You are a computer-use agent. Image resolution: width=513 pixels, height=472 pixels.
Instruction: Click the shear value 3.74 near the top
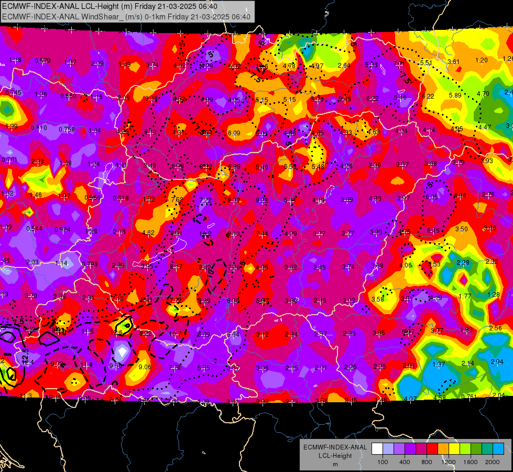point(152,65)
